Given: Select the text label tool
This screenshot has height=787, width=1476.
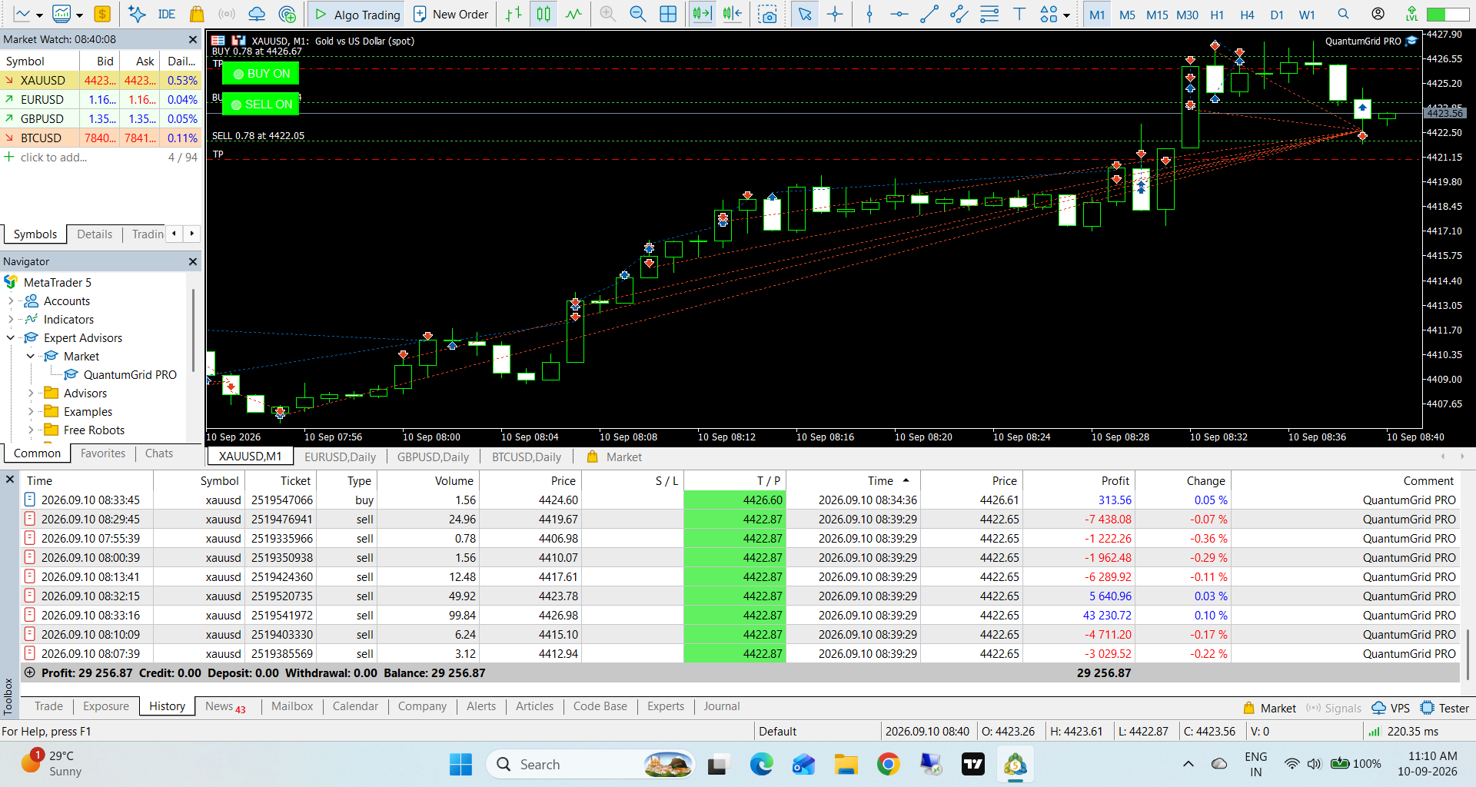Looking at the screenshot, I should [1019, 14].
